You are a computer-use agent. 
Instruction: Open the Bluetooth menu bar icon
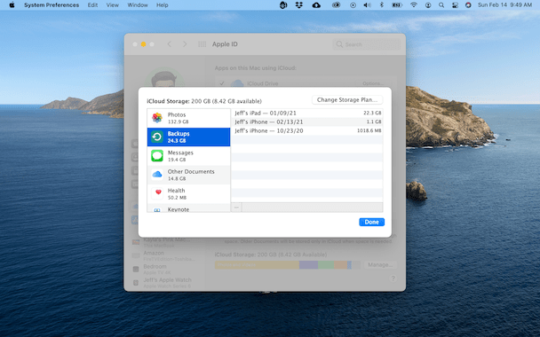coord(381,4)
